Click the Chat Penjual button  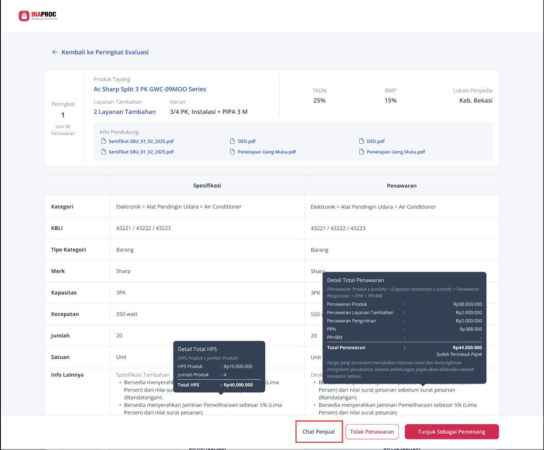[319, 432]
